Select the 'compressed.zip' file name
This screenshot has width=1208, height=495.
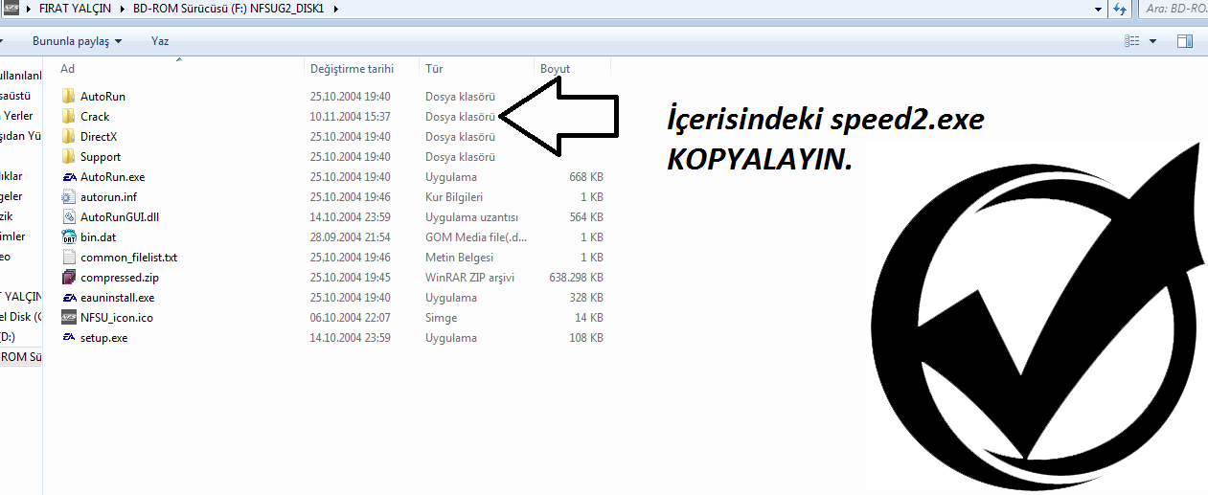119,277
